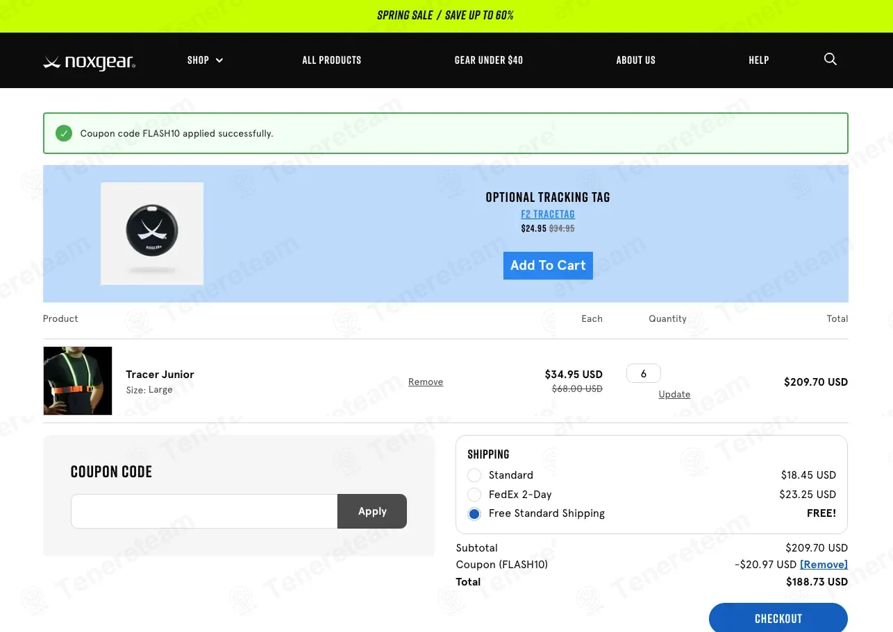Open the F2 TRACETAG link

(x=548, y=214)
